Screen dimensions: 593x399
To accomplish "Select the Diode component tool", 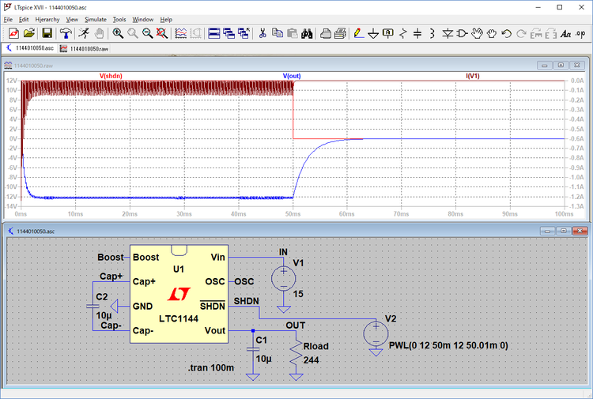I will (448, 33).
